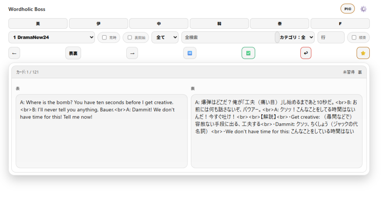The image size is (384, 198).
Task: Open settings with the gear icon
Action: [363, 9]
